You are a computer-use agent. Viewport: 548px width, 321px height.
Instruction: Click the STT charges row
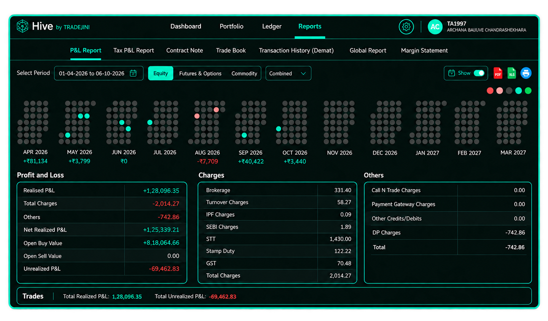pos(277,239)
